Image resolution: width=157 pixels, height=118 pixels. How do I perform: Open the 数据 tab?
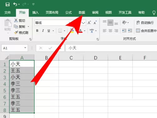coord(82,13)
